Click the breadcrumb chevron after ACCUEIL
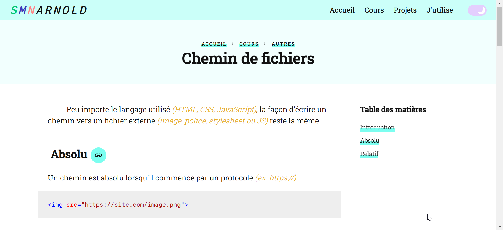 pos(232,44)
